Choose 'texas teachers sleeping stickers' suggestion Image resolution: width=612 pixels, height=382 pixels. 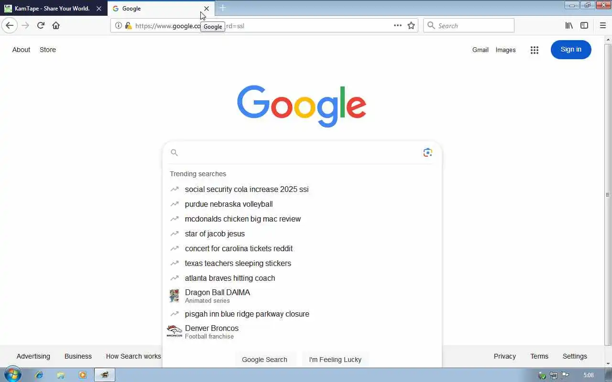[x=302, y=263]
